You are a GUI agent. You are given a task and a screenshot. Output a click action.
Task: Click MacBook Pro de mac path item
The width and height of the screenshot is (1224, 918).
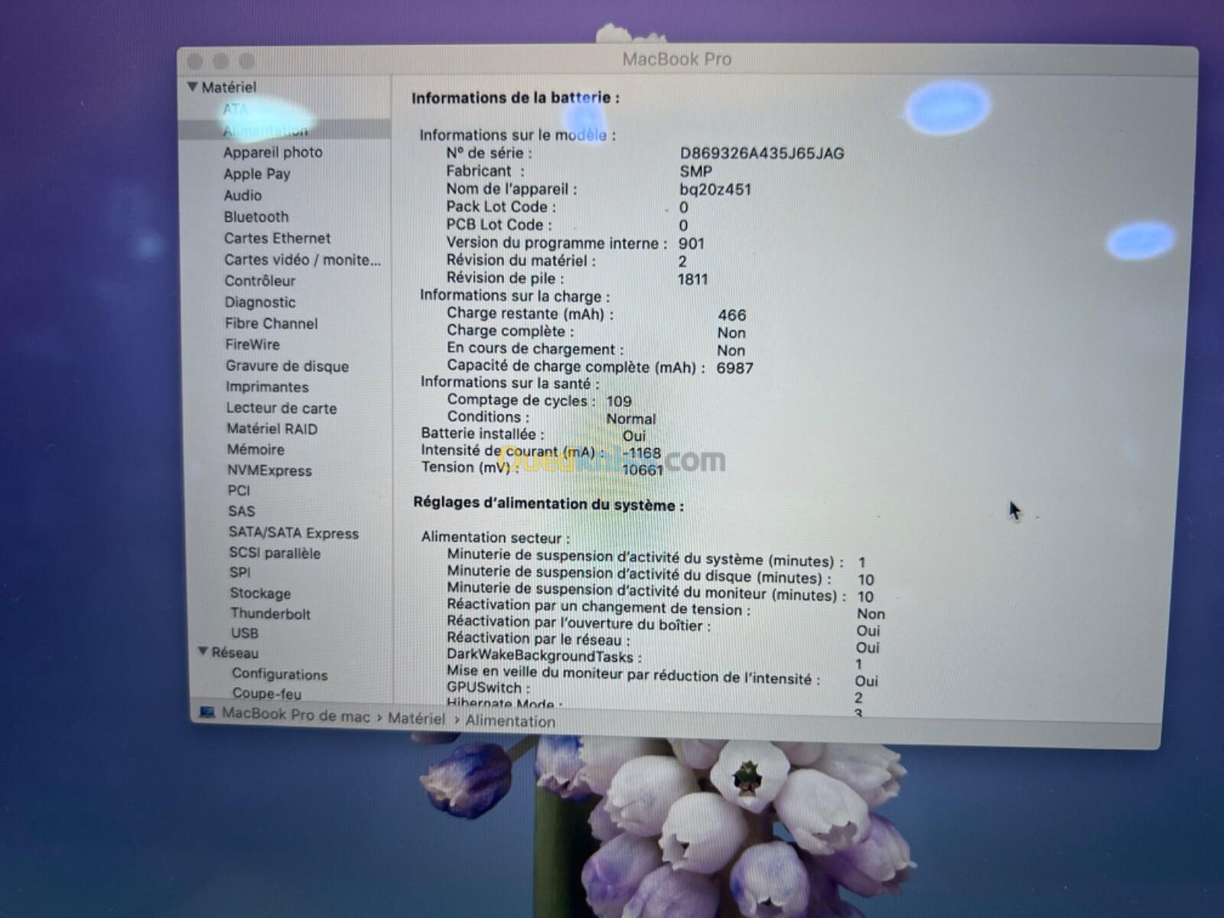[296, 715]
